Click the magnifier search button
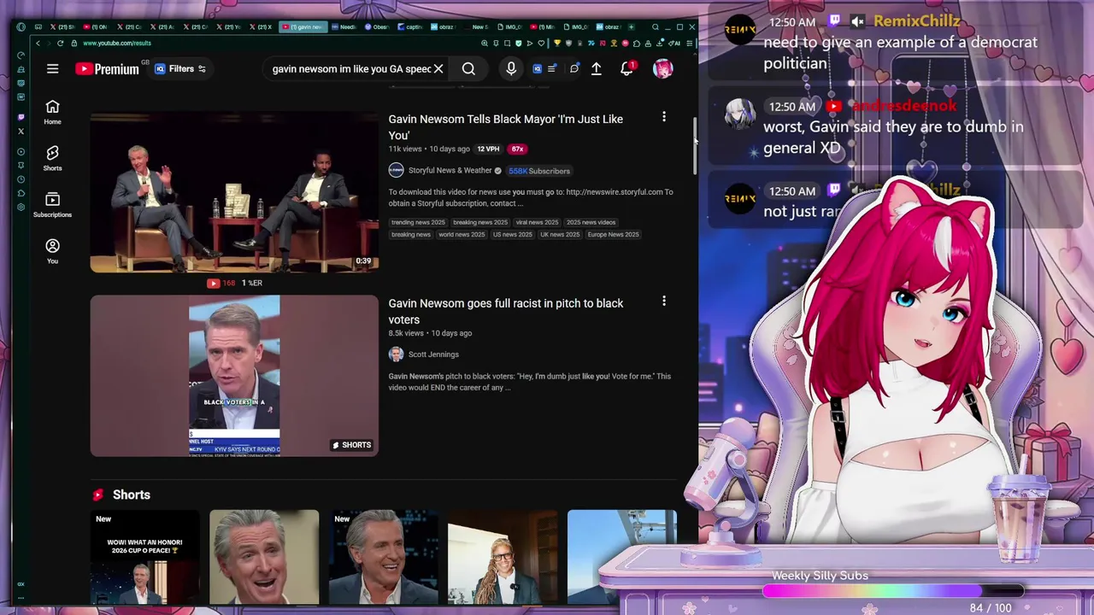Screen dimensions: 1094x615 point(468,69)
